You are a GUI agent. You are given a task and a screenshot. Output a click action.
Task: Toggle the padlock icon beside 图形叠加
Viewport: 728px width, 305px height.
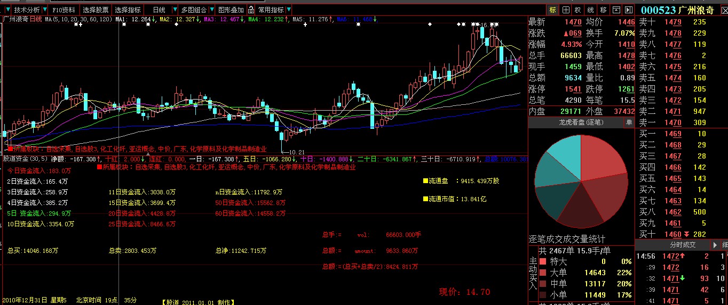pos(250,10)
